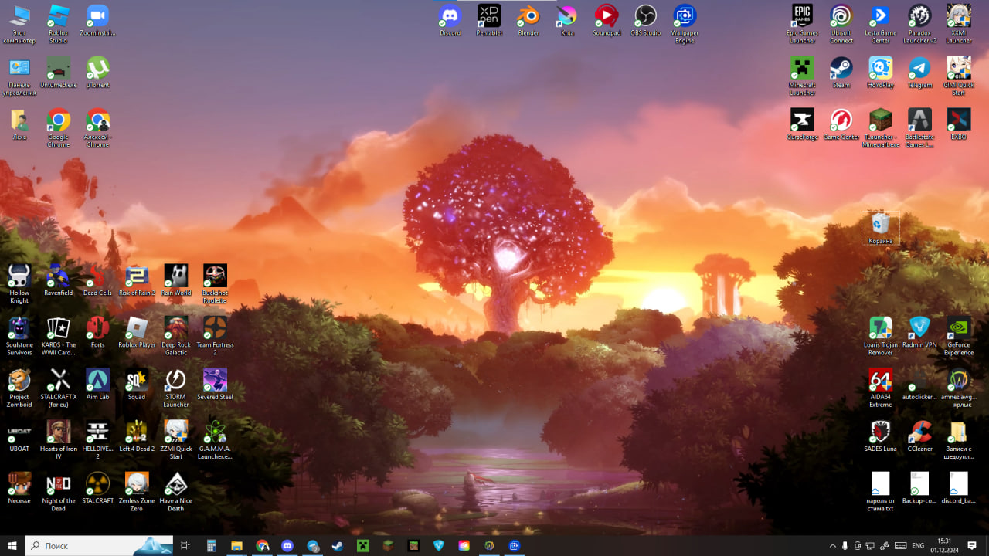This screenshot has height=556, width=989.
Task: Select Team Fortress 2 icon
Action: pos(215,335)
